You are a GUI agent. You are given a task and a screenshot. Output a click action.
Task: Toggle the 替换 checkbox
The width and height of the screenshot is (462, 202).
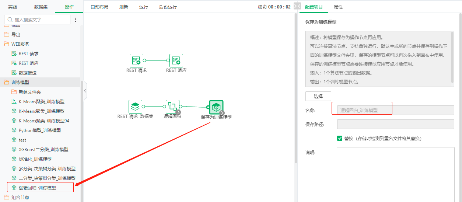(x=340, y=139)
